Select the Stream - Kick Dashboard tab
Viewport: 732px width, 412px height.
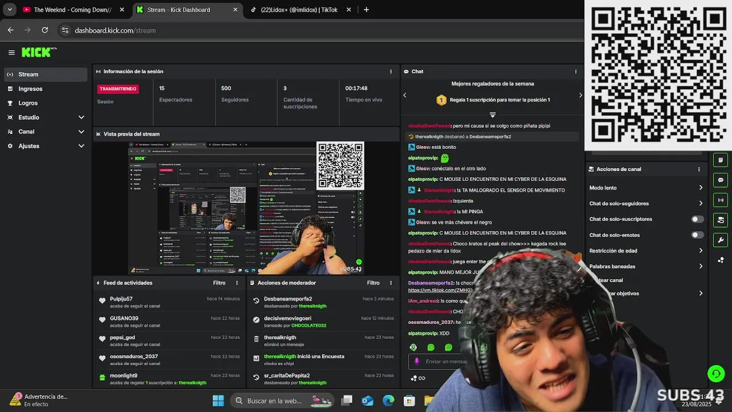click(x=188, y=10)
